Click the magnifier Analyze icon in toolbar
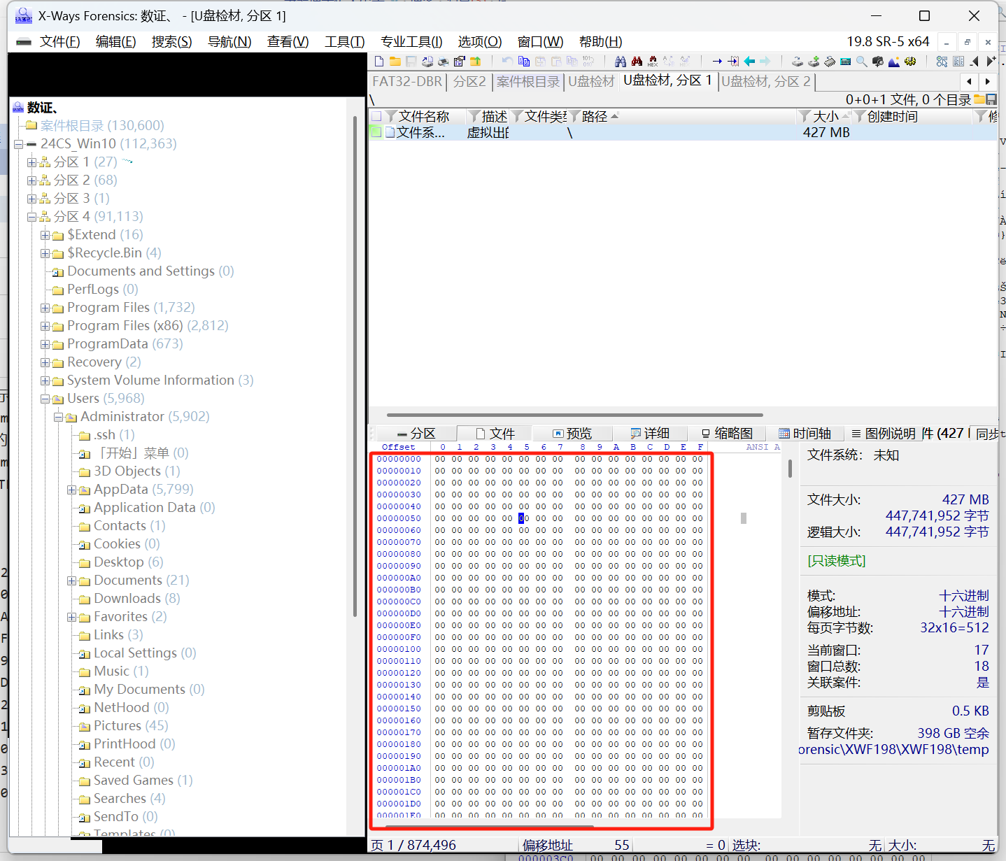1006x861 pixels. coord(862,62)
